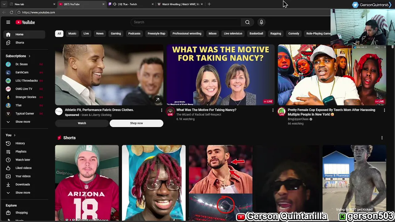Close the YouTube browser tab
Viewport: 395px width, 222px height.
pos(103,4)
